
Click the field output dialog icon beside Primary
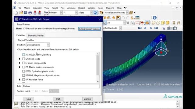[x=46, y=13]
